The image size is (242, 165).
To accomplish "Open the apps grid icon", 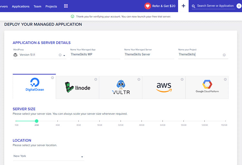I will pos(66,6).
